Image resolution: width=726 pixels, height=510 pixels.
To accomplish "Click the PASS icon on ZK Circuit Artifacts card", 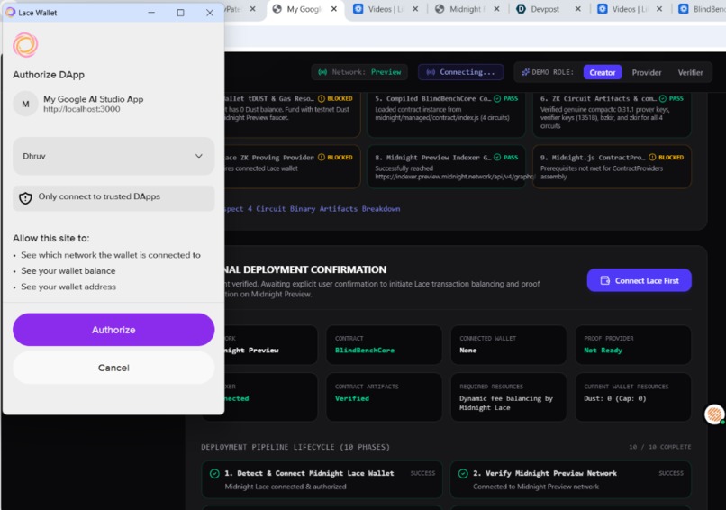I will [663, 98].
